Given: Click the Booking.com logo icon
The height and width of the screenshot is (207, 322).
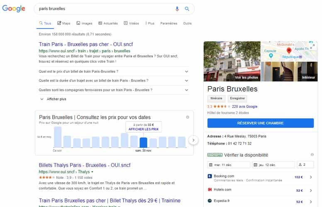Looking at the screenshot, I should (x=210, y=176).
